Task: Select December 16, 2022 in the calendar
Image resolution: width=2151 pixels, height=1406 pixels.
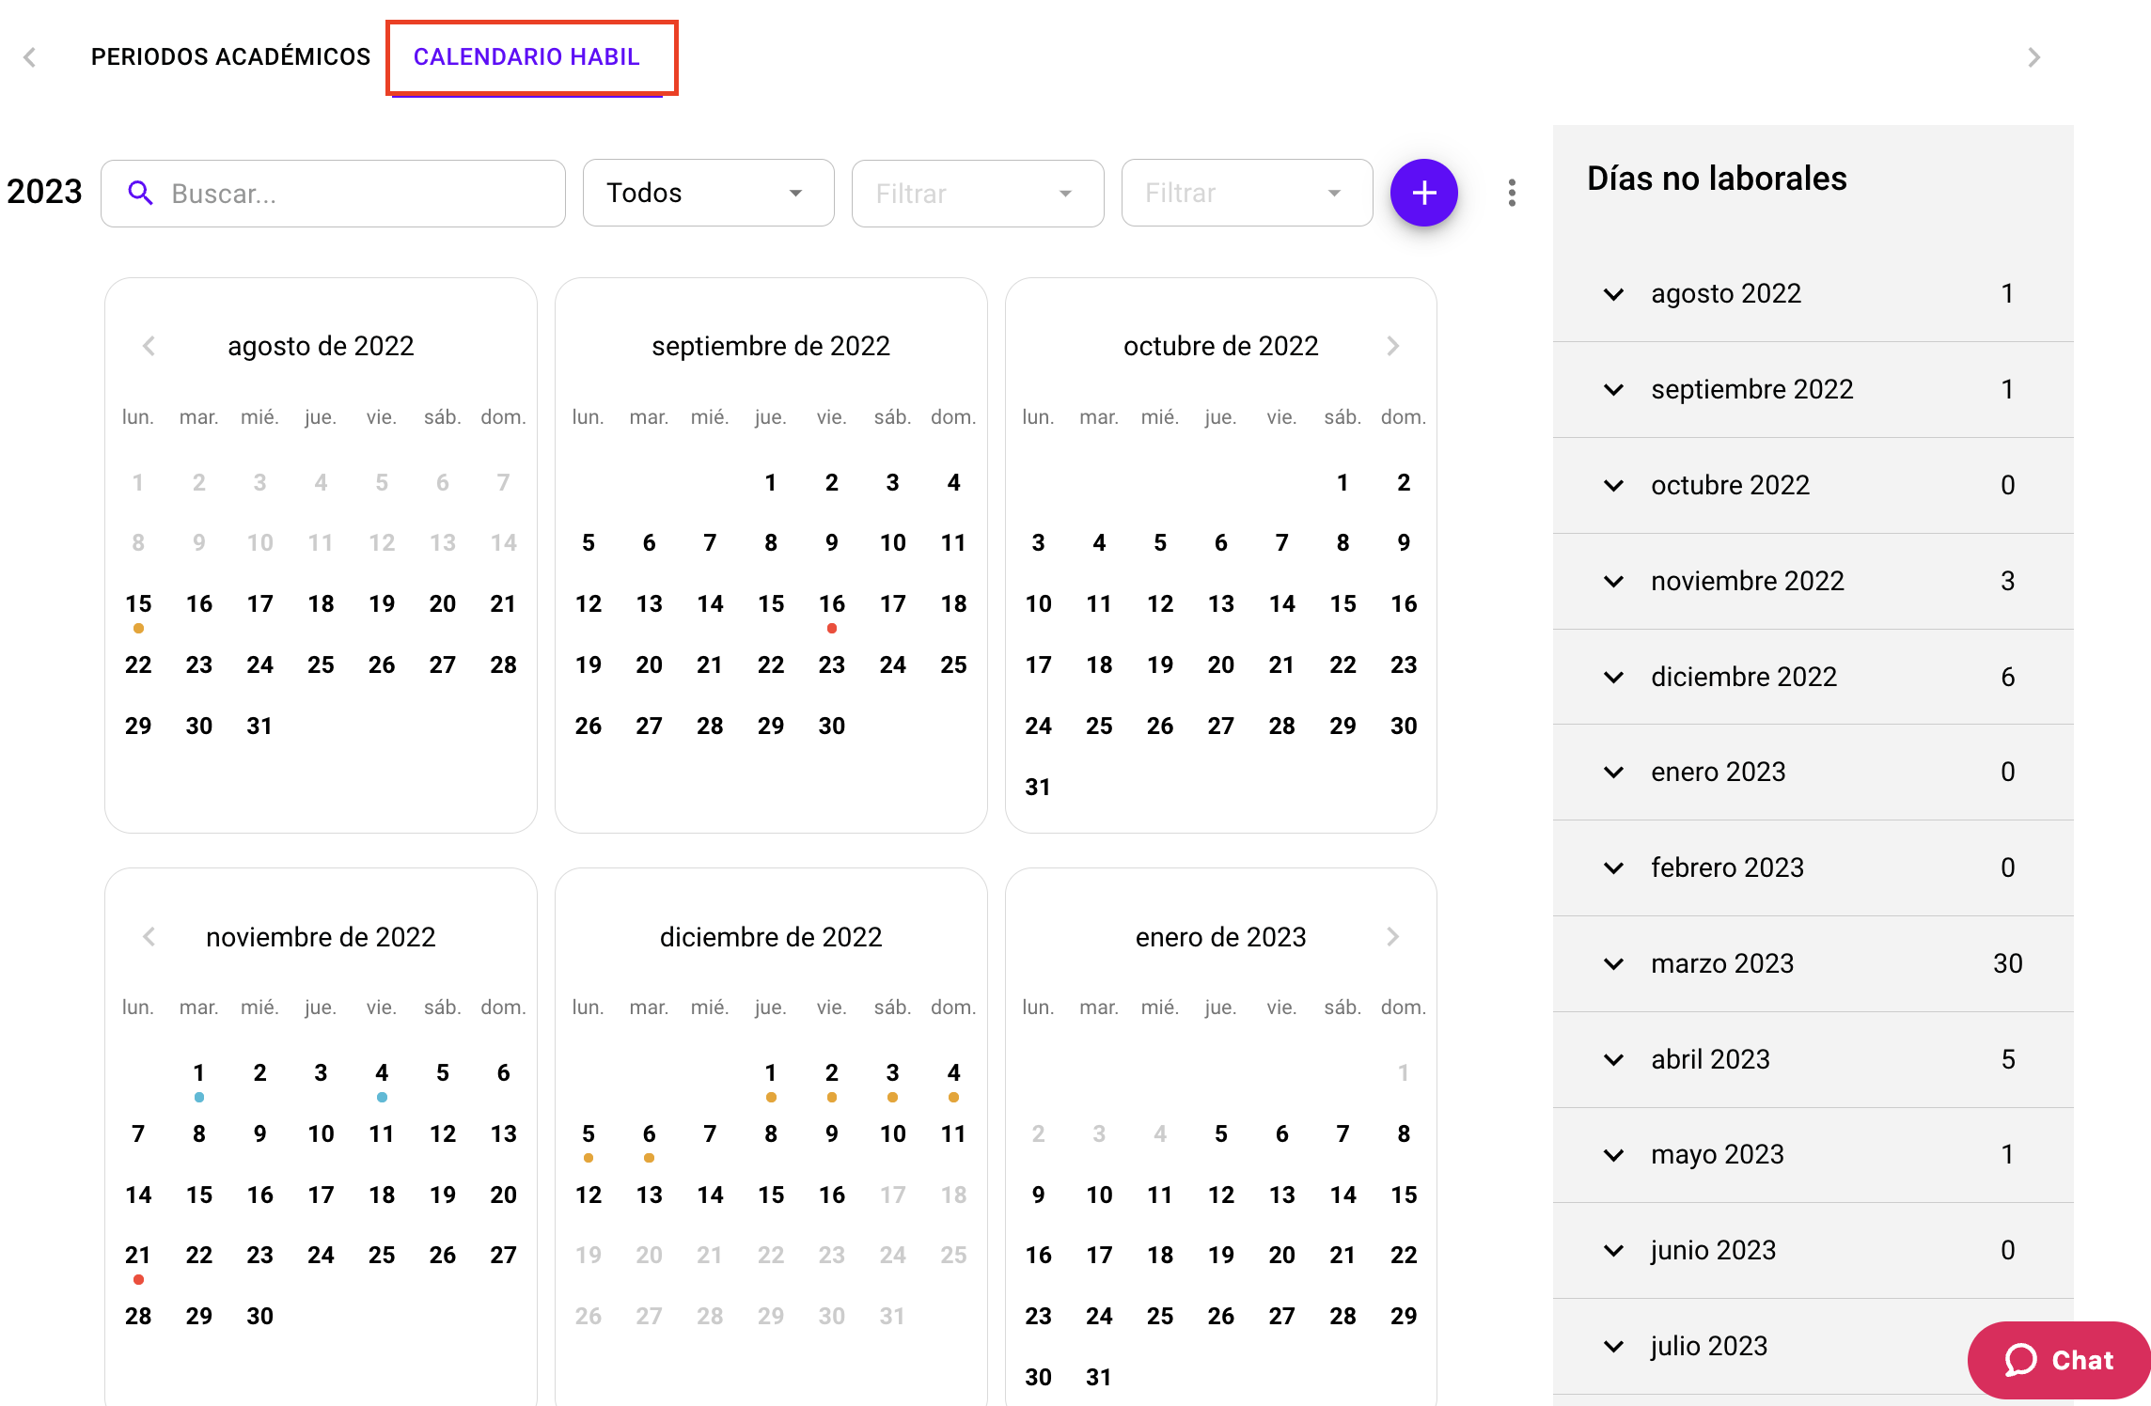Action: (831, 1195)
